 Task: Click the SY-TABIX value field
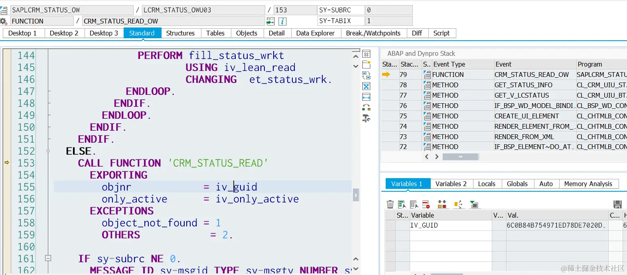pyautogui.click(x=389, y=21)
